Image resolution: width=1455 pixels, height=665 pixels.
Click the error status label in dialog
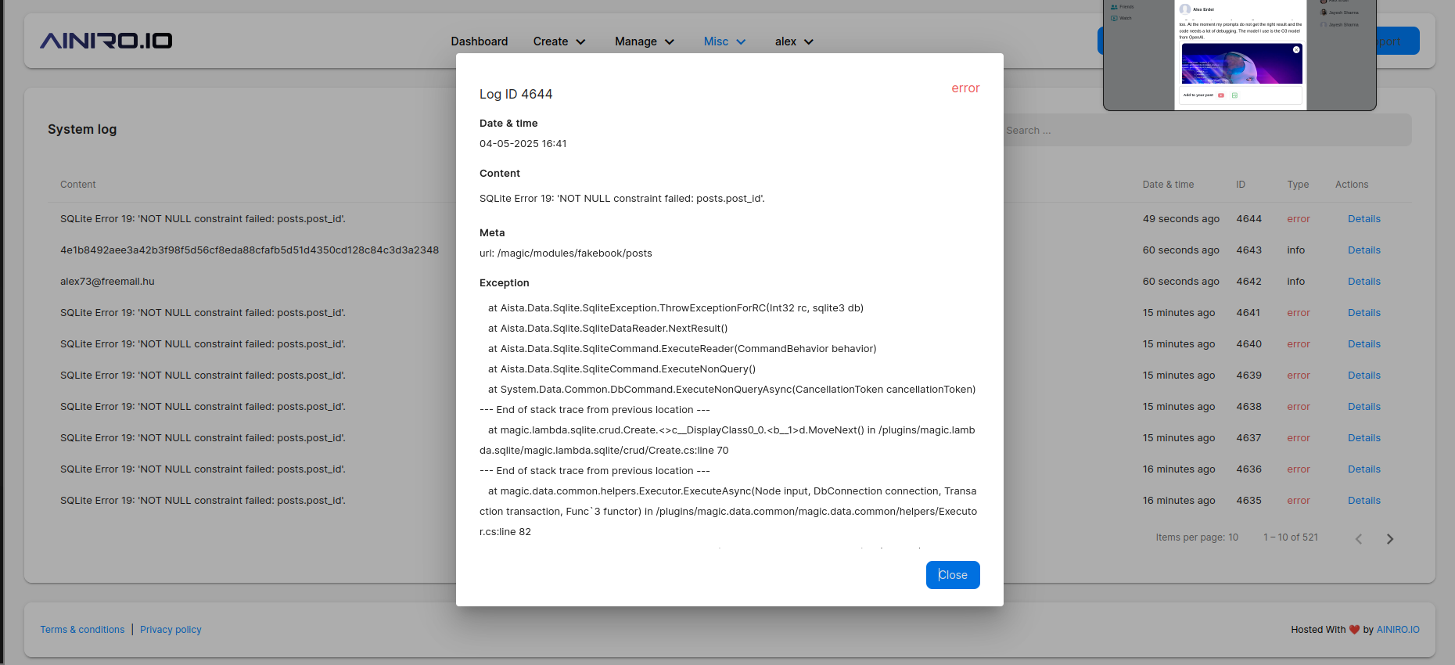click(965, 88)
